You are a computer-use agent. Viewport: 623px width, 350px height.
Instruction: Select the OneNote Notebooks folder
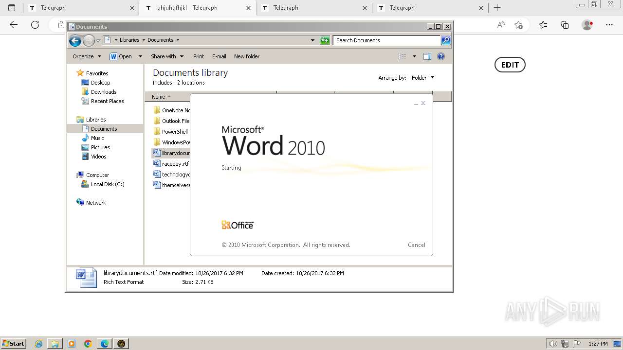[x=171, y=110]
